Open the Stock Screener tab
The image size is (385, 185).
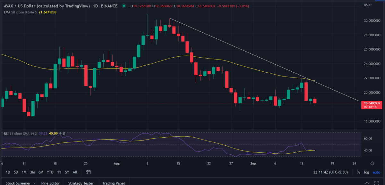tap(18, 183)
